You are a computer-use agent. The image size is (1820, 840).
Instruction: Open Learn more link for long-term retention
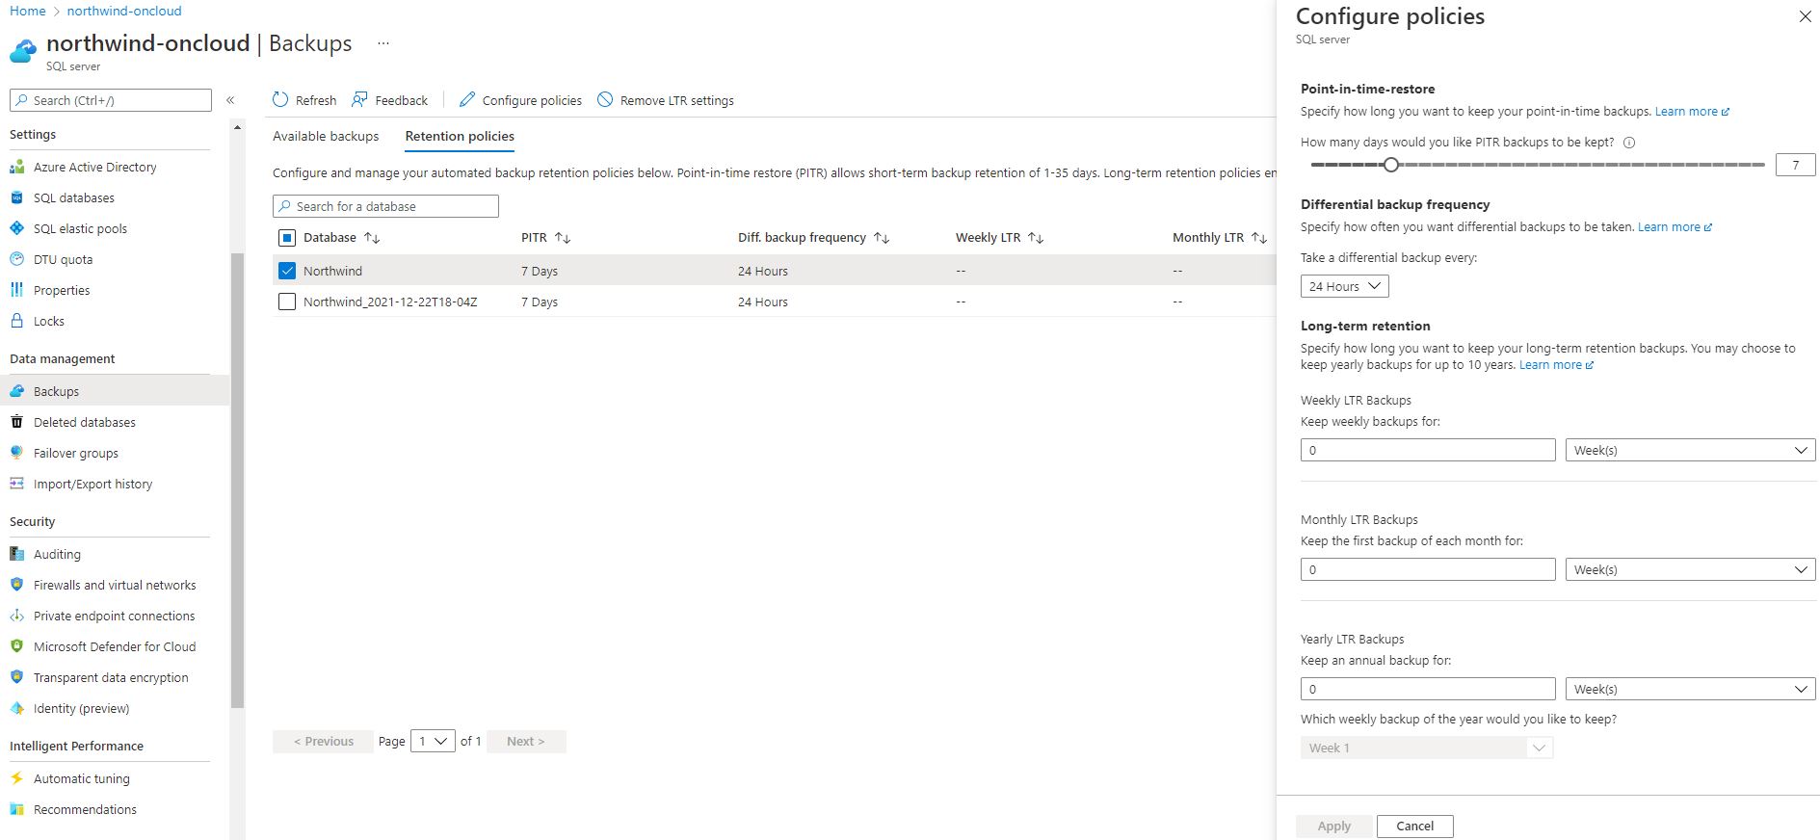1556,365
